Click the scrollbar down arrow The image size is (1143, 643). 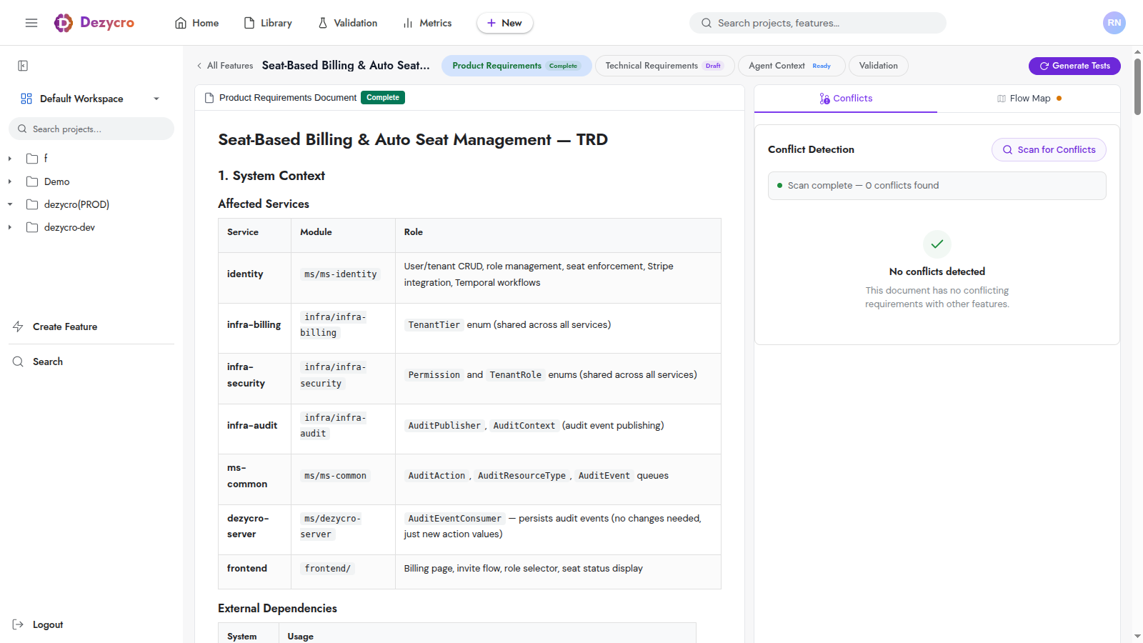(x=1137, y=636)
